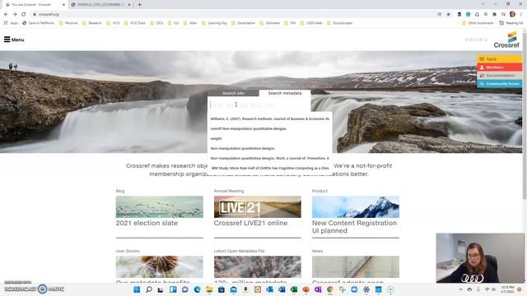The width and height of the screenshot is (527, 296).
Task: Close the Crossref browser tab
Action: 63,5
